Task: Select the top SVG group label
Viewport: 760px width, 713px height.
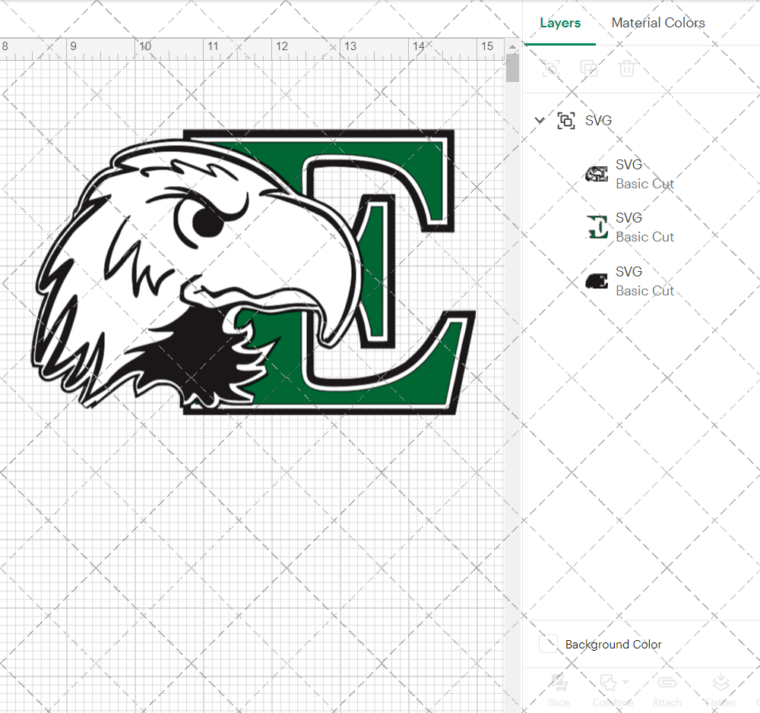Action: (x=598, y=121)
